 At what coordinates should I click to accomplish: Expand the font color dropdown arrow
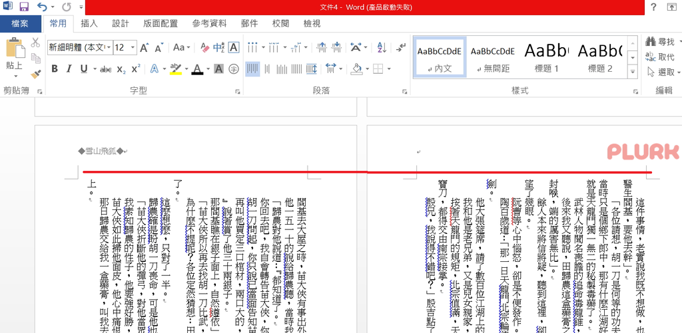point(208,68)
